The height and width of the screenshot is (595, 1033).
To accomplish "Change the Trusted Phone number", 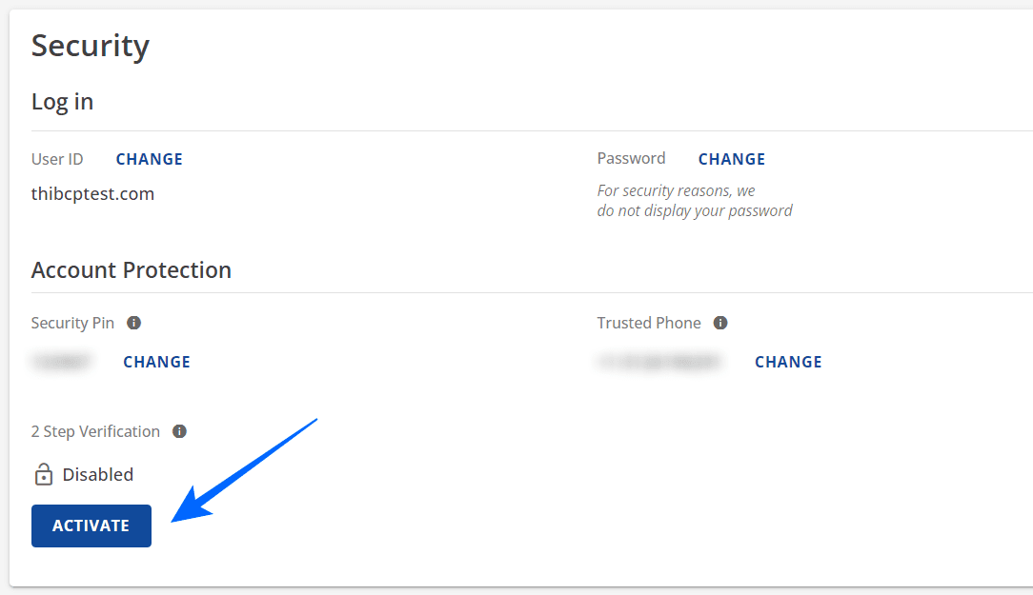I will click(x=788, y=362).
